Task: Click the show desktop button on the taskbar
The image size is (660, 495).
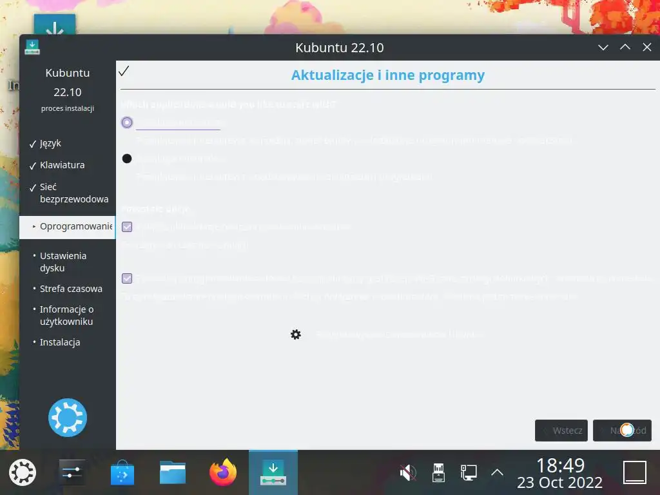Action: click(x=634, y=472)
